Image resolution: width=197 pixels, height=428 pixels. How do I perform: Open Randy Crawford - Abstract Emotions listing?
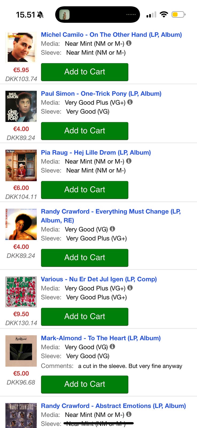[x=113, y=406]
